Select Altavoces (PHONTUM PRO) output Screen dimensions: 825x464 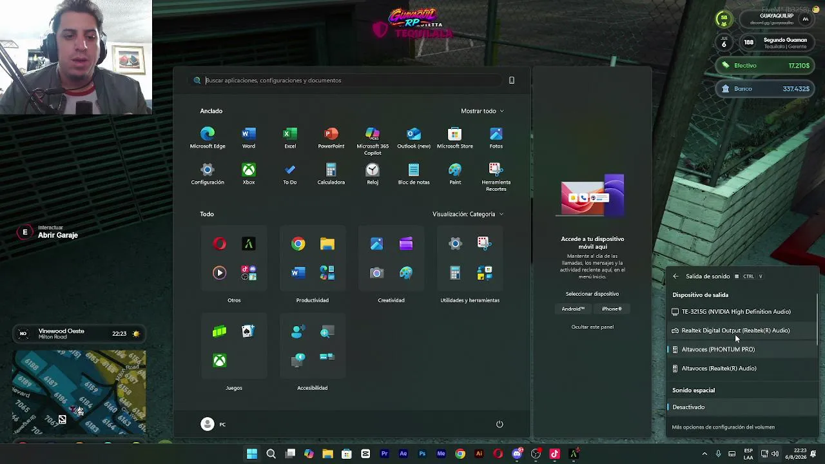741,349
